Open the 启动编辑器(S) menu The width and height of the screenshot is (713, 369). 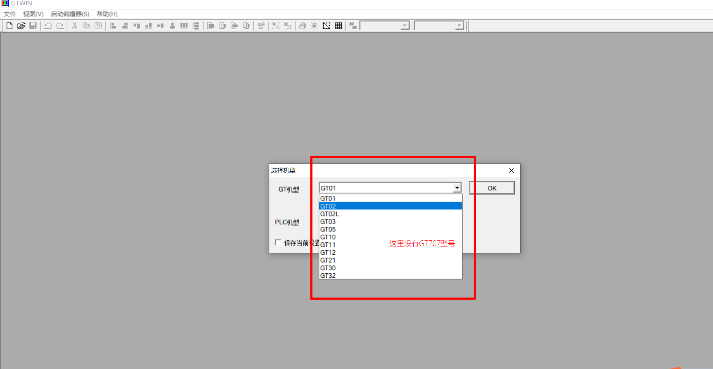[70, 14]
